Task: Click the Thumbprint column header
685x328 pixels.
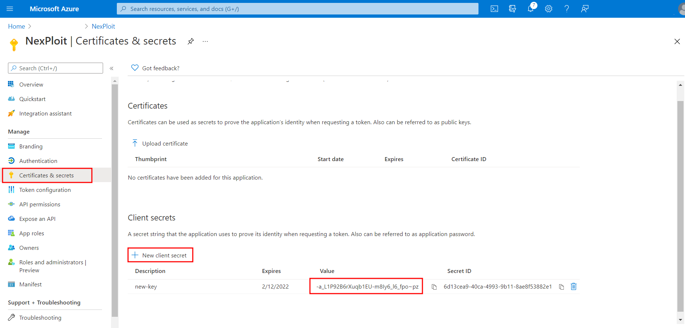Action: (x=151, y=159)
